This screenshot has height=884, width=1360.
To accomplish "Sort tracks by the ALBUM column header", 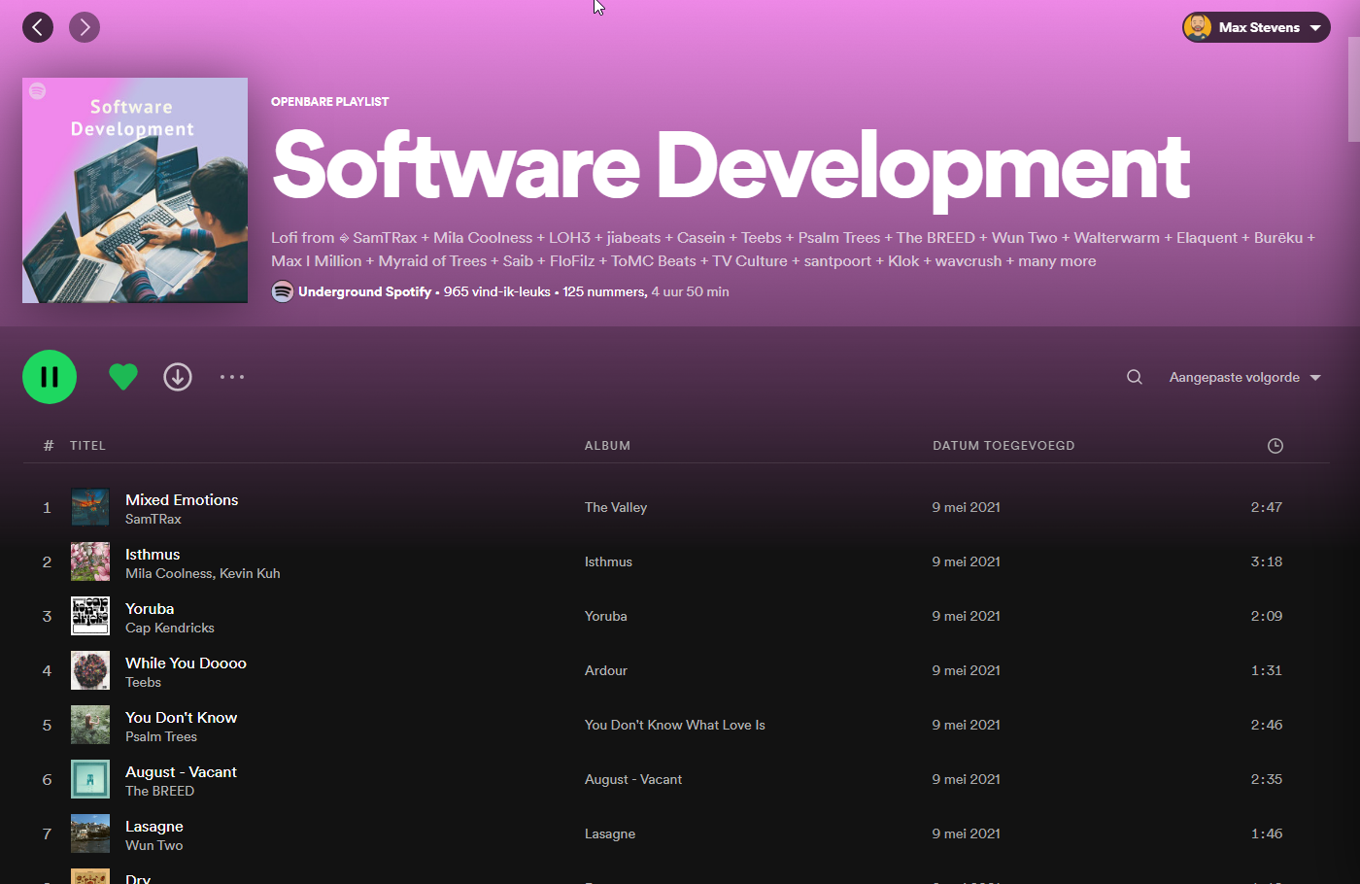I will click(607, 446).
